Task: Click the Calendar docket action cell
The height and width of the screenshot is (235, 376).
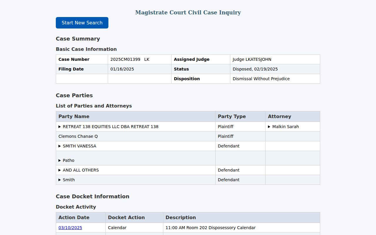Action: pos(134,228)
